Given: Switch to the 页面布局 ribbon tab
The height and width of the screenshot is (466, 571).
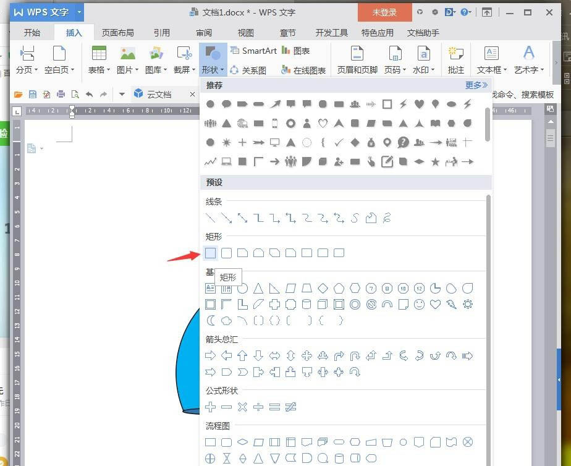Looking at the screenshot, I should 117,33.
